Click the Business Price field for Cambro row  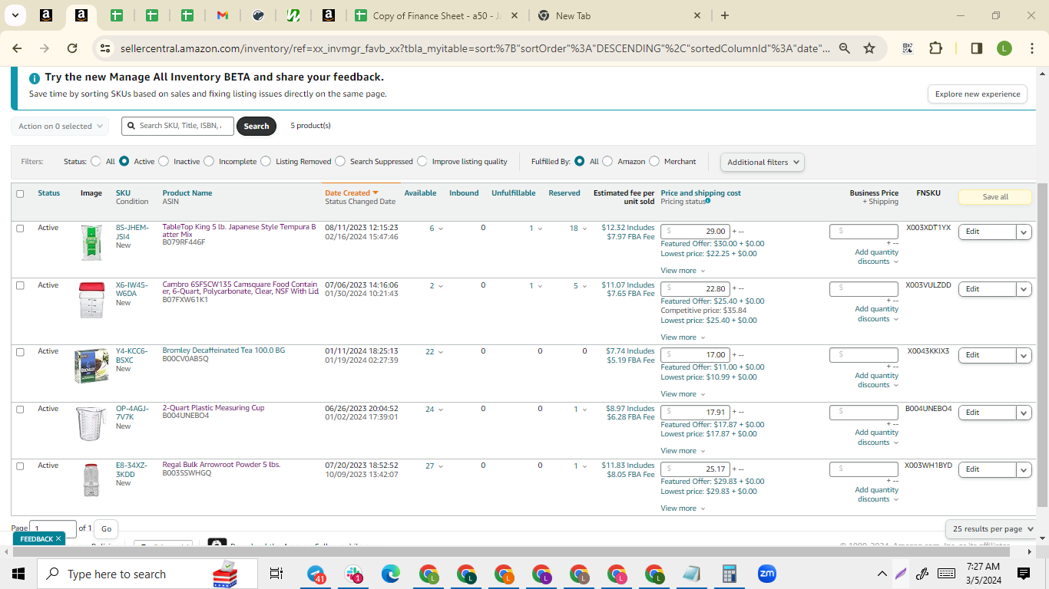point(863,289)
